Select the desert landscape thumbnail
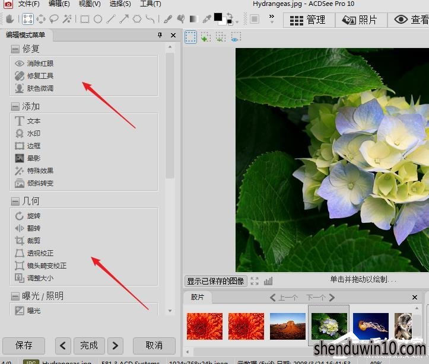429x364 pixels. [x=288, y=326]
